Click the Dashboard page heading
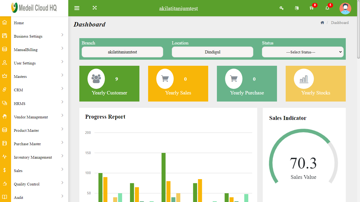This screenshot has height=202, width=360. pos(89,24)
